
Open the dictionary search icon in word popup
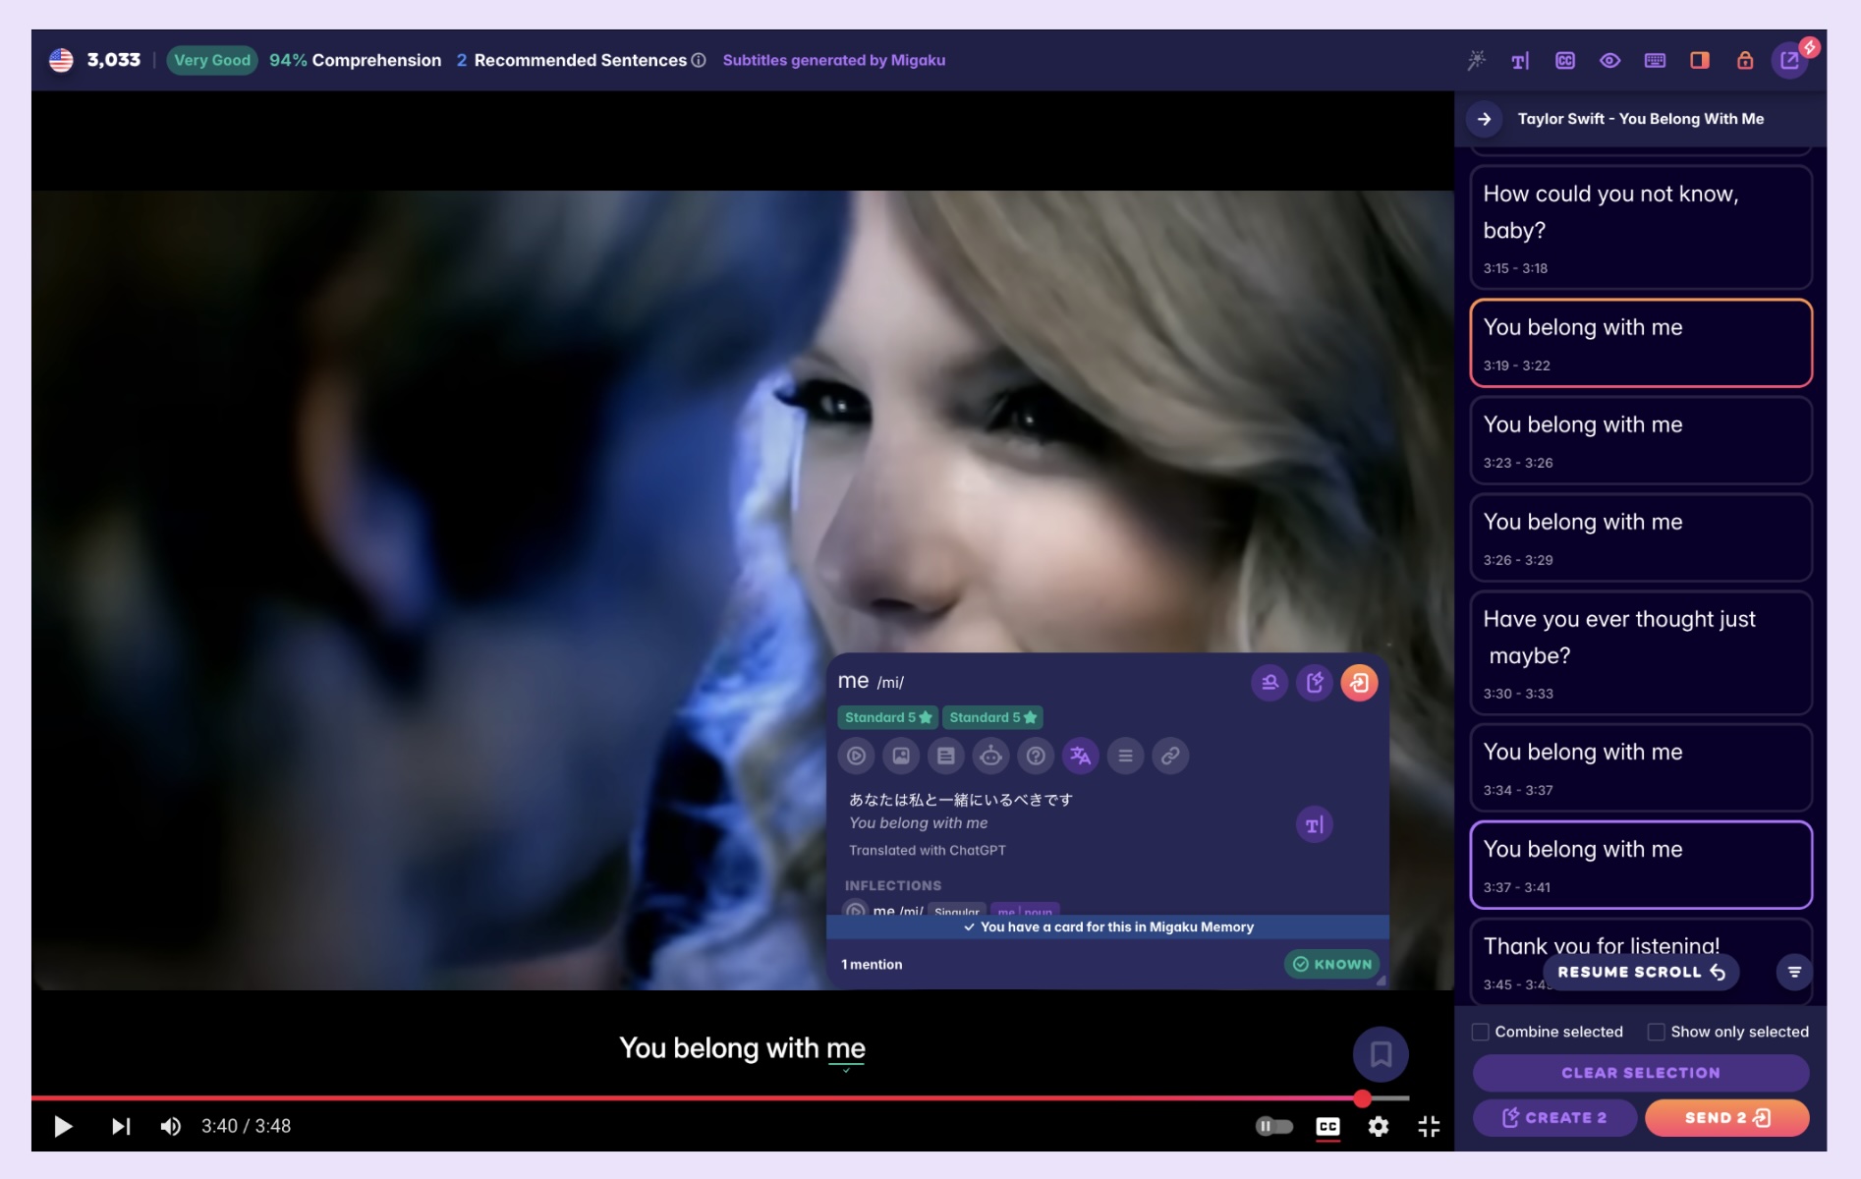point(1269,682)
